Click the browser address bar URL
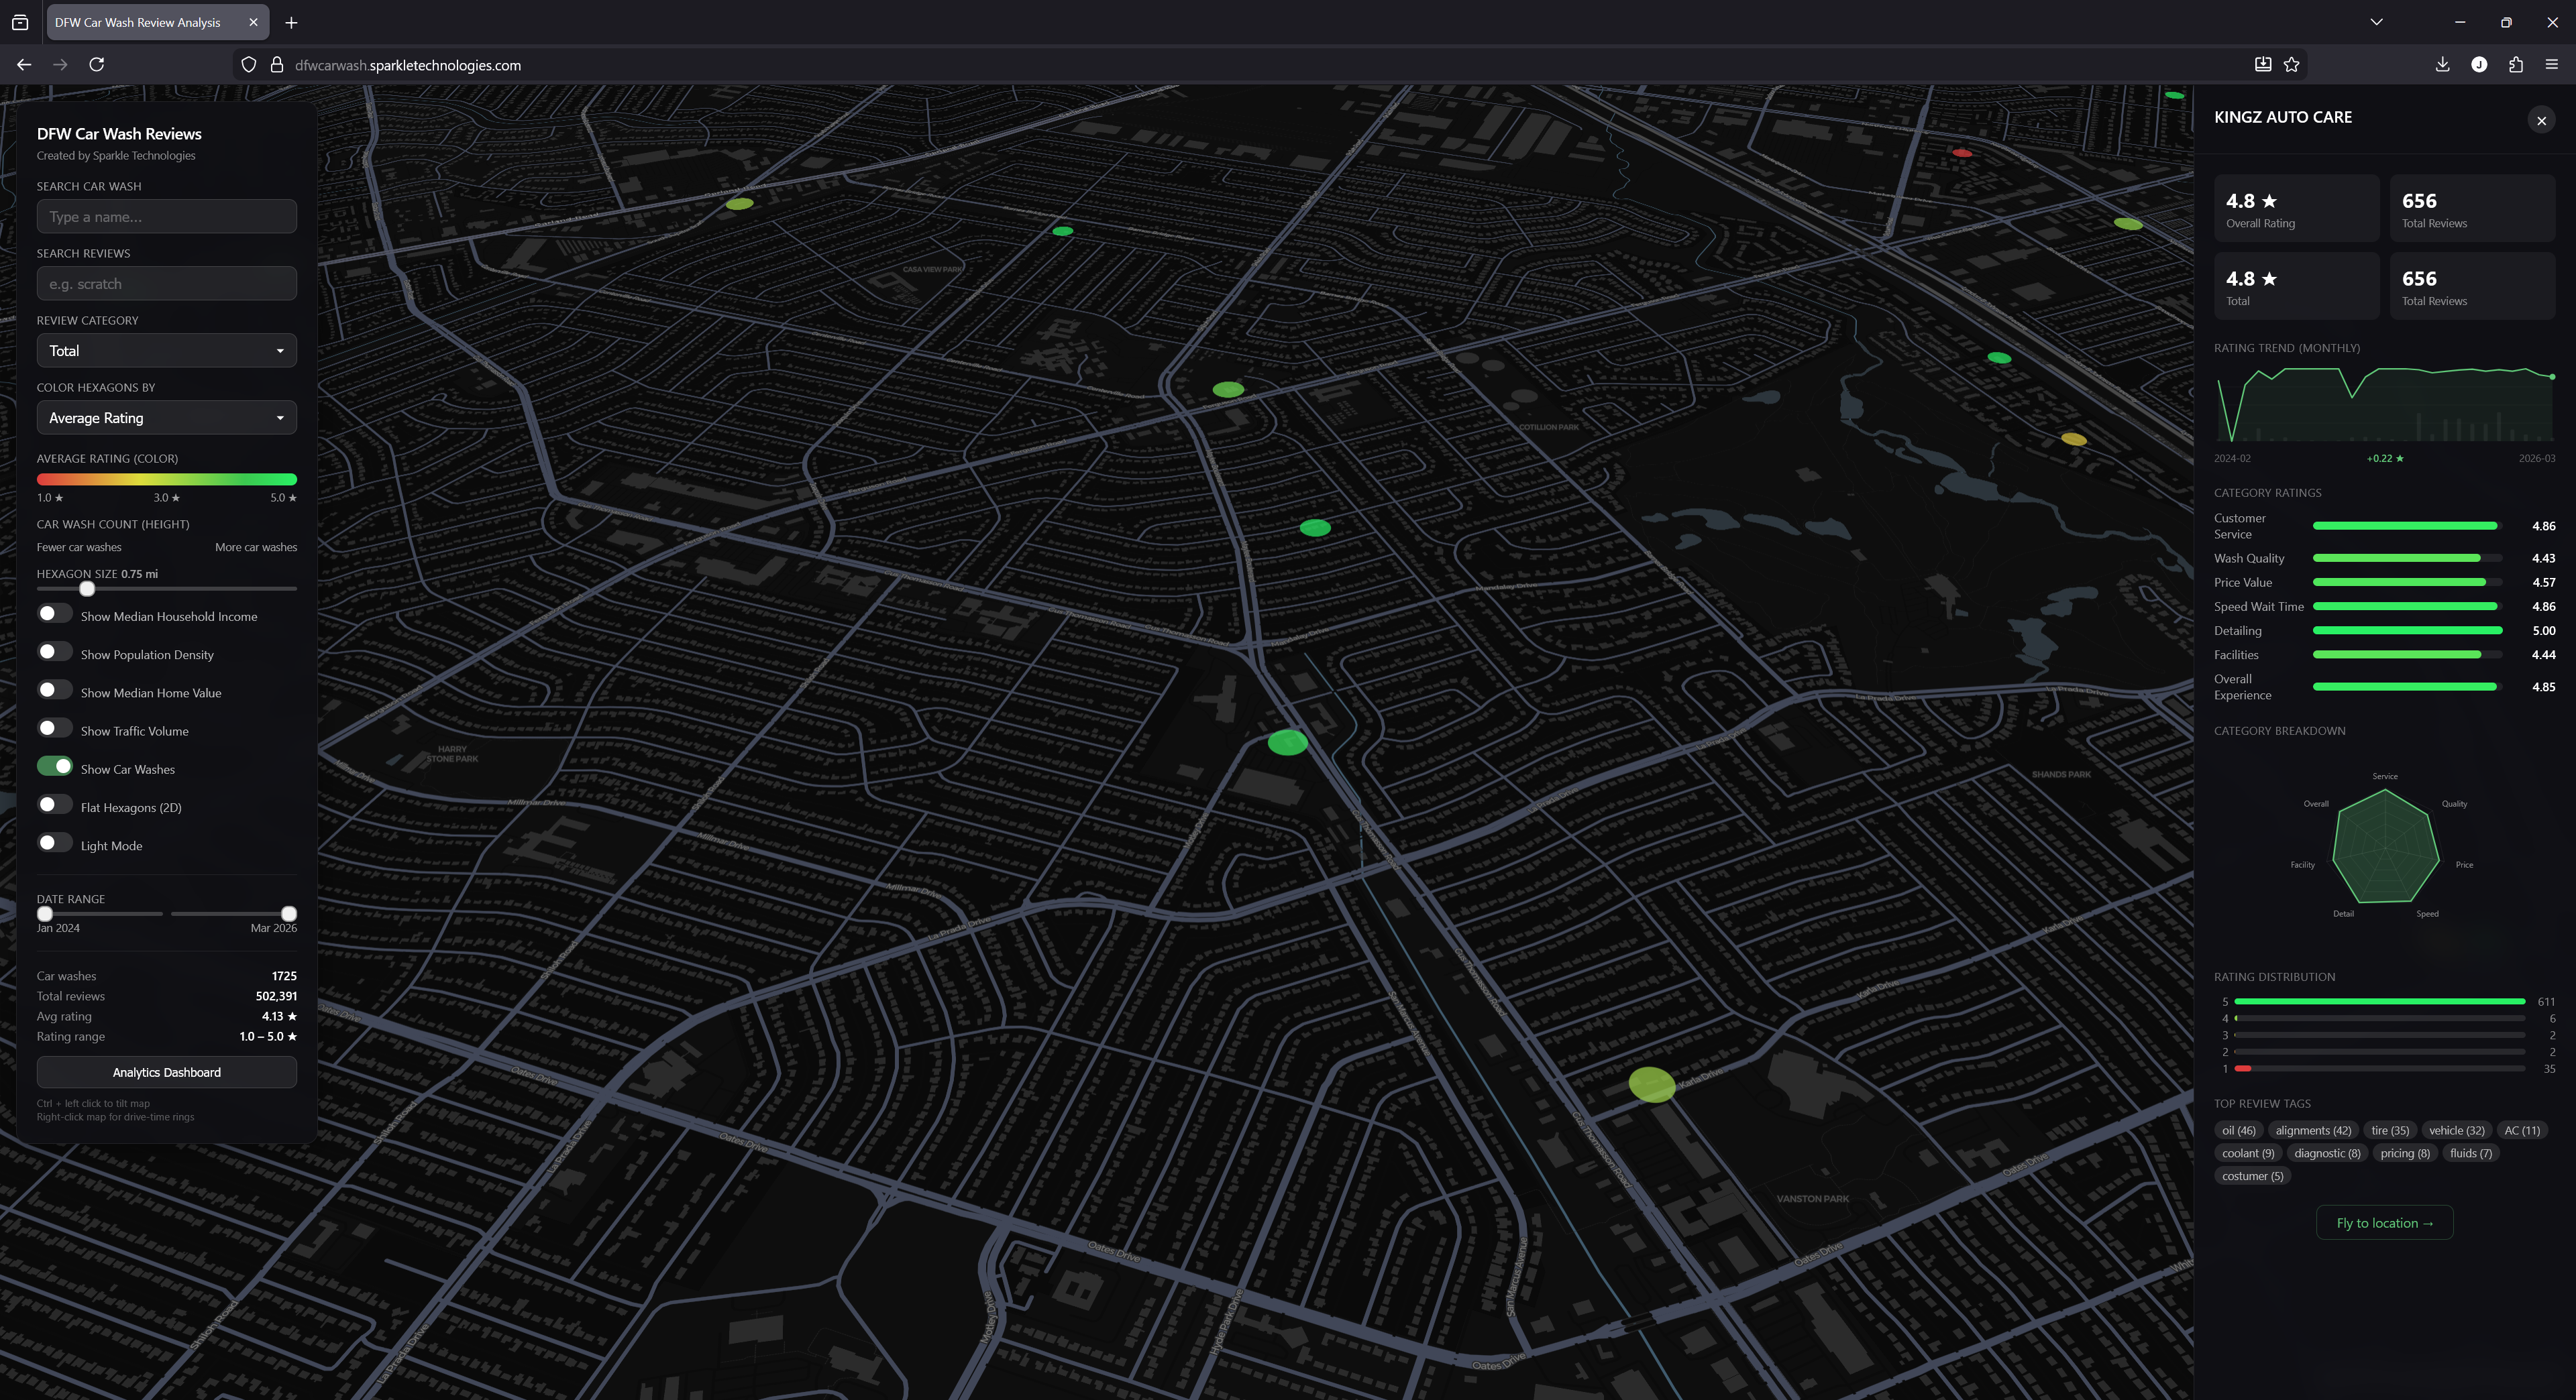 pos(408,65)
